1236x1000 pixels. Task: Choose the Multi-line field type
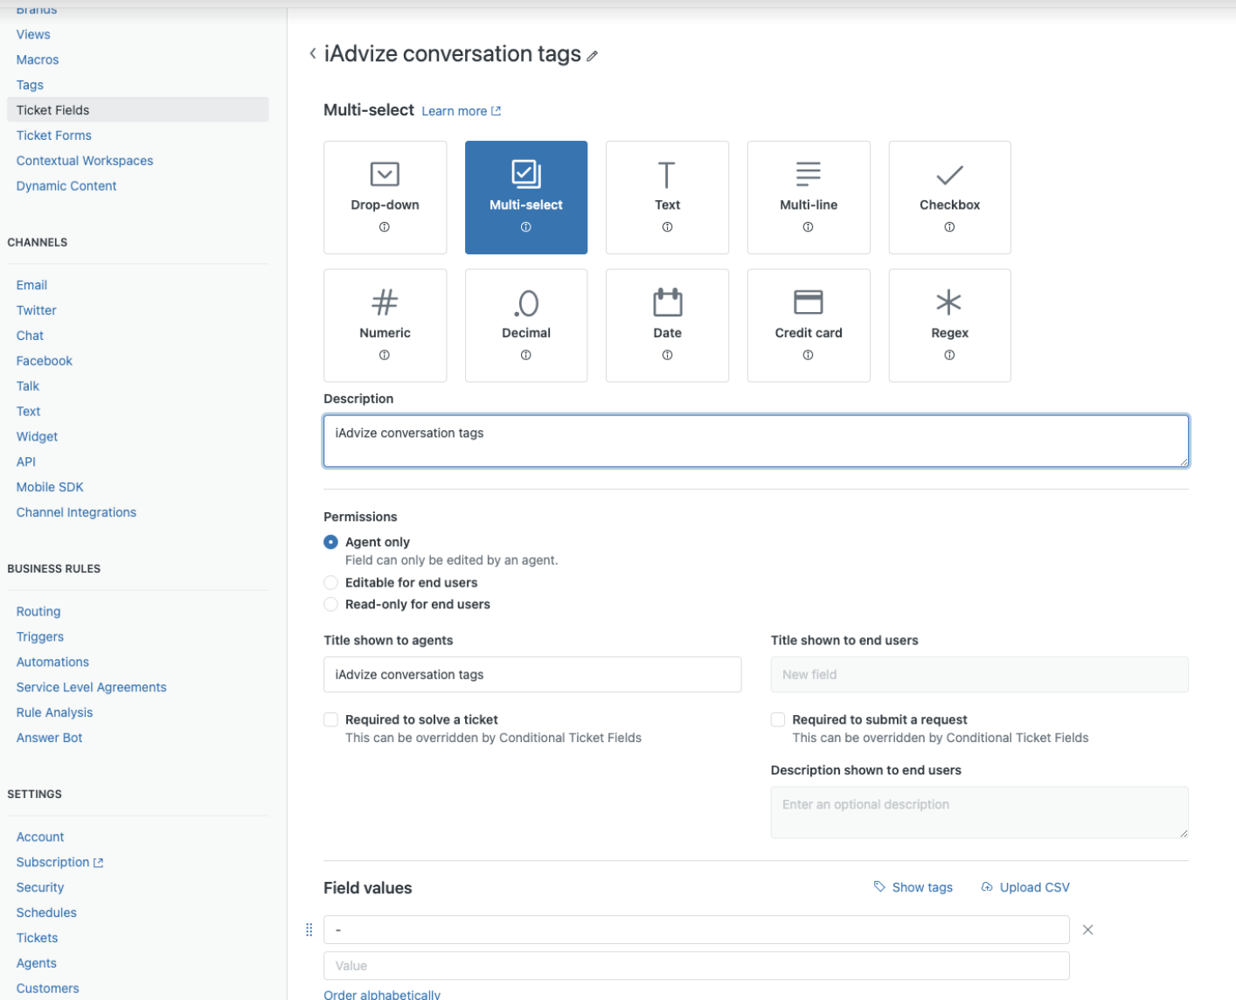click(809, 198)
